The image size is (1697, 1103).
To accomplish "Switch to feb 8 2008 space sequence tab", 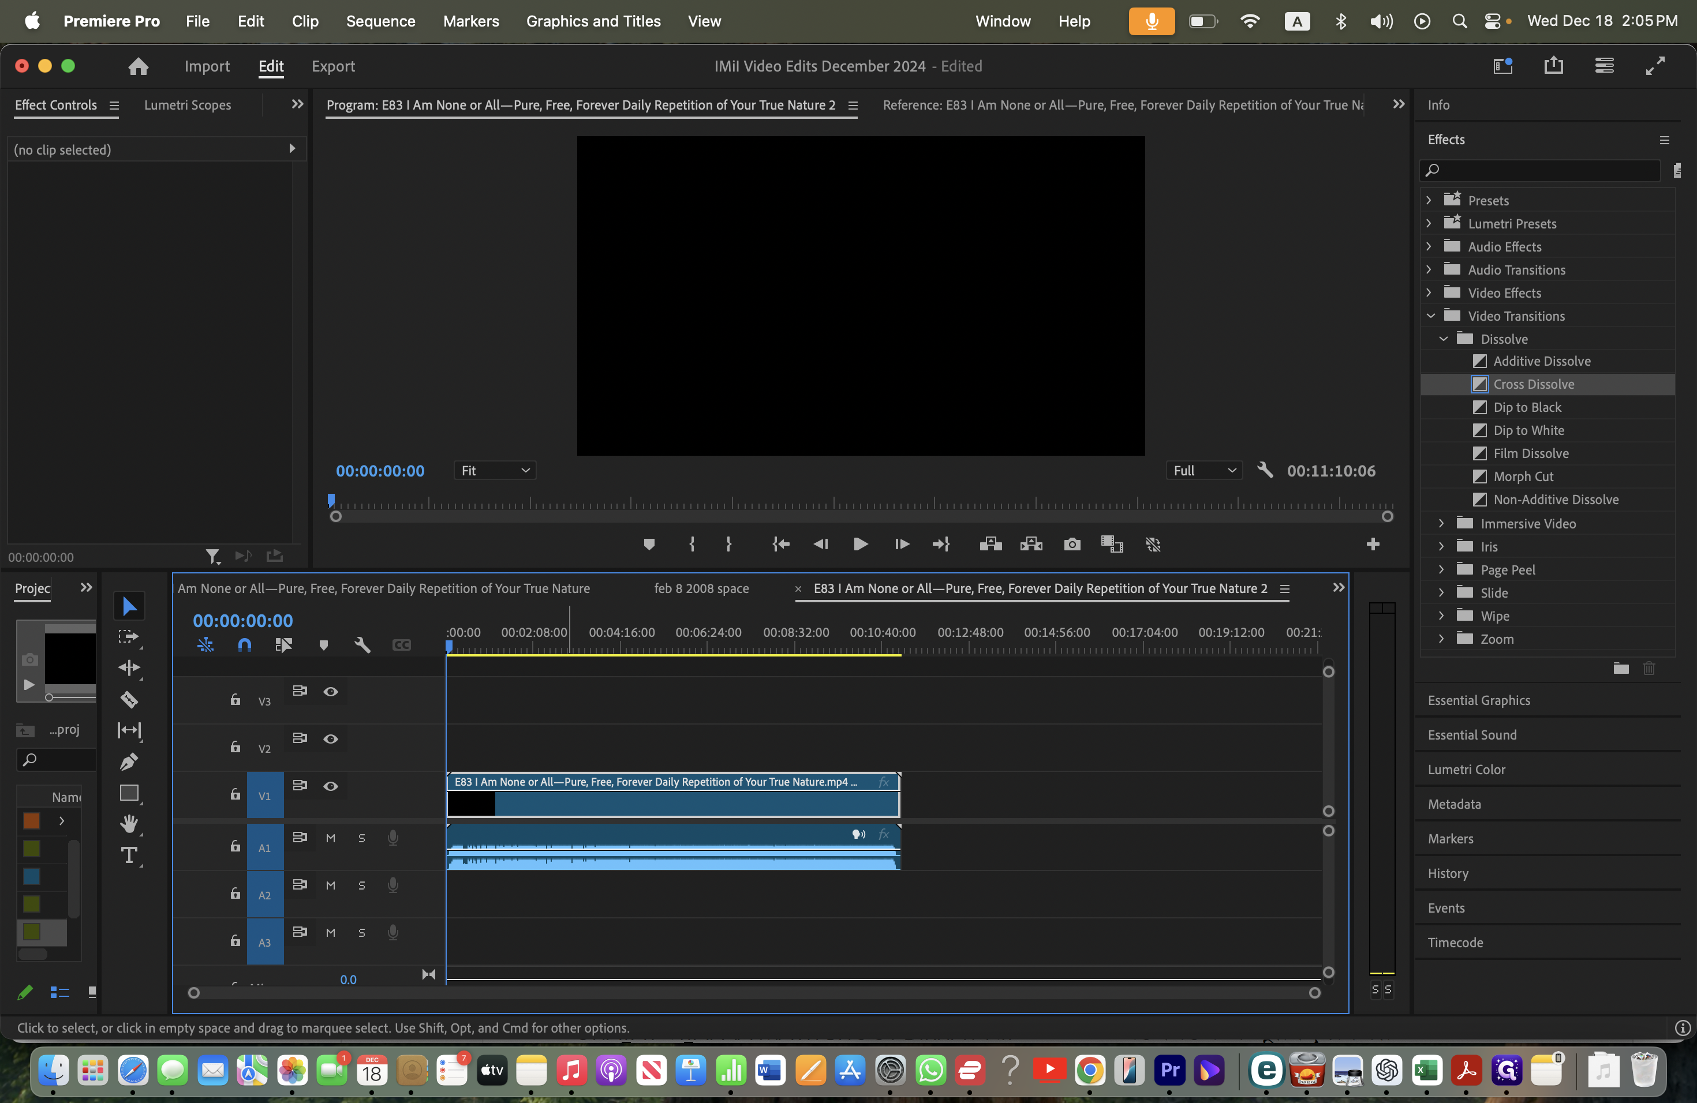I will (x=701, y=588).
